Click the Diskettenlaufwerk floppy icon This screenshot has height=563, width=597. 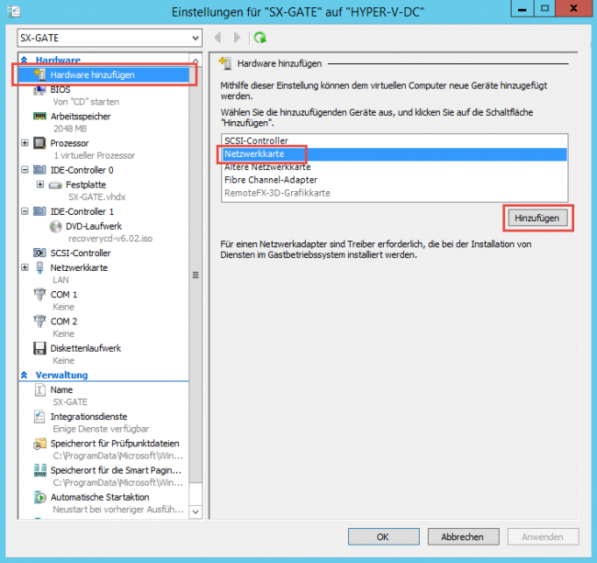coord(39,348)
